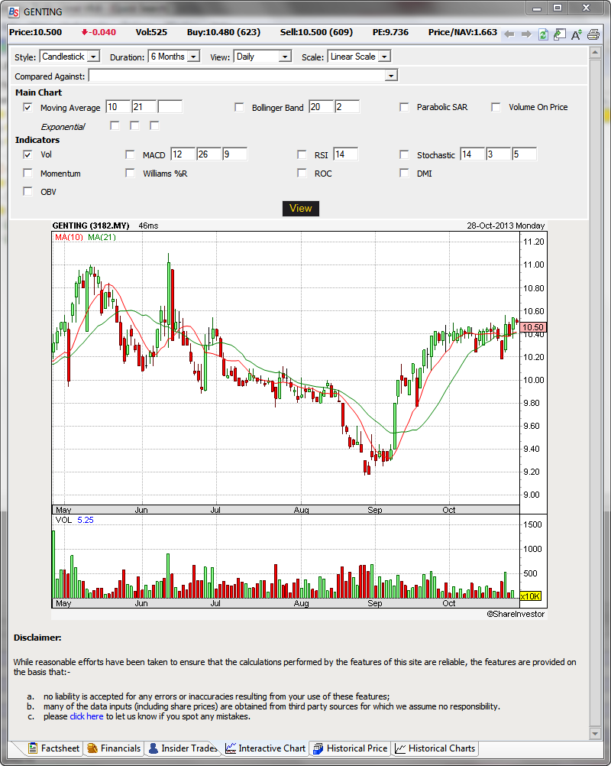611x766 pixels.
Task: Click the Interactive Chart tab icon
Action: click(231, 748)
